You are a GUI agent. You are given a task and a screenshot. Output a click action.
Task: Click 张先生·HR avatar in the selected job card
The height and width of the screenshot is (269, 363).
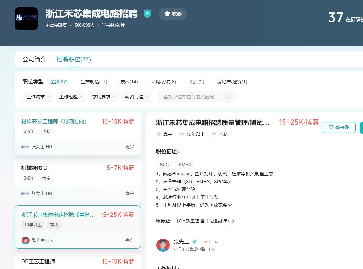pos(26,240)
